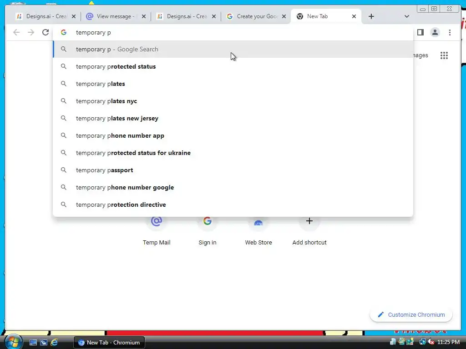The height and width of the screenshot is (349, 466).
Task: Click the Add shortcut tile
Action: tap(309, 231)
